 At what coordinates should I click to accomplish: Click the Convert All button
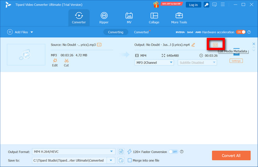[x=231, y=156]
